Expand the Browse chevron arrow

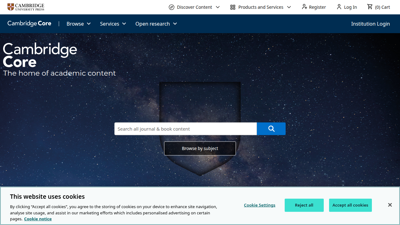[x=89, y=24]
